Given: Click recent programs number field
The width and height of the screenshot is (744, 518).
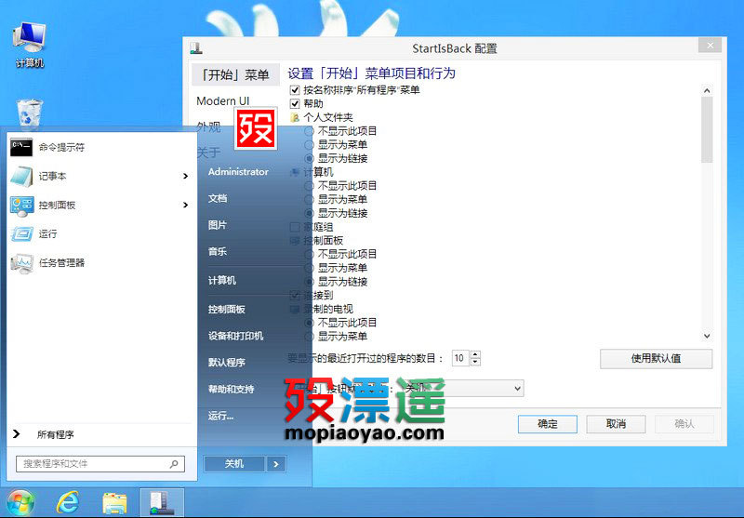Looking at the screenshot, I should (x=460, y=358).
